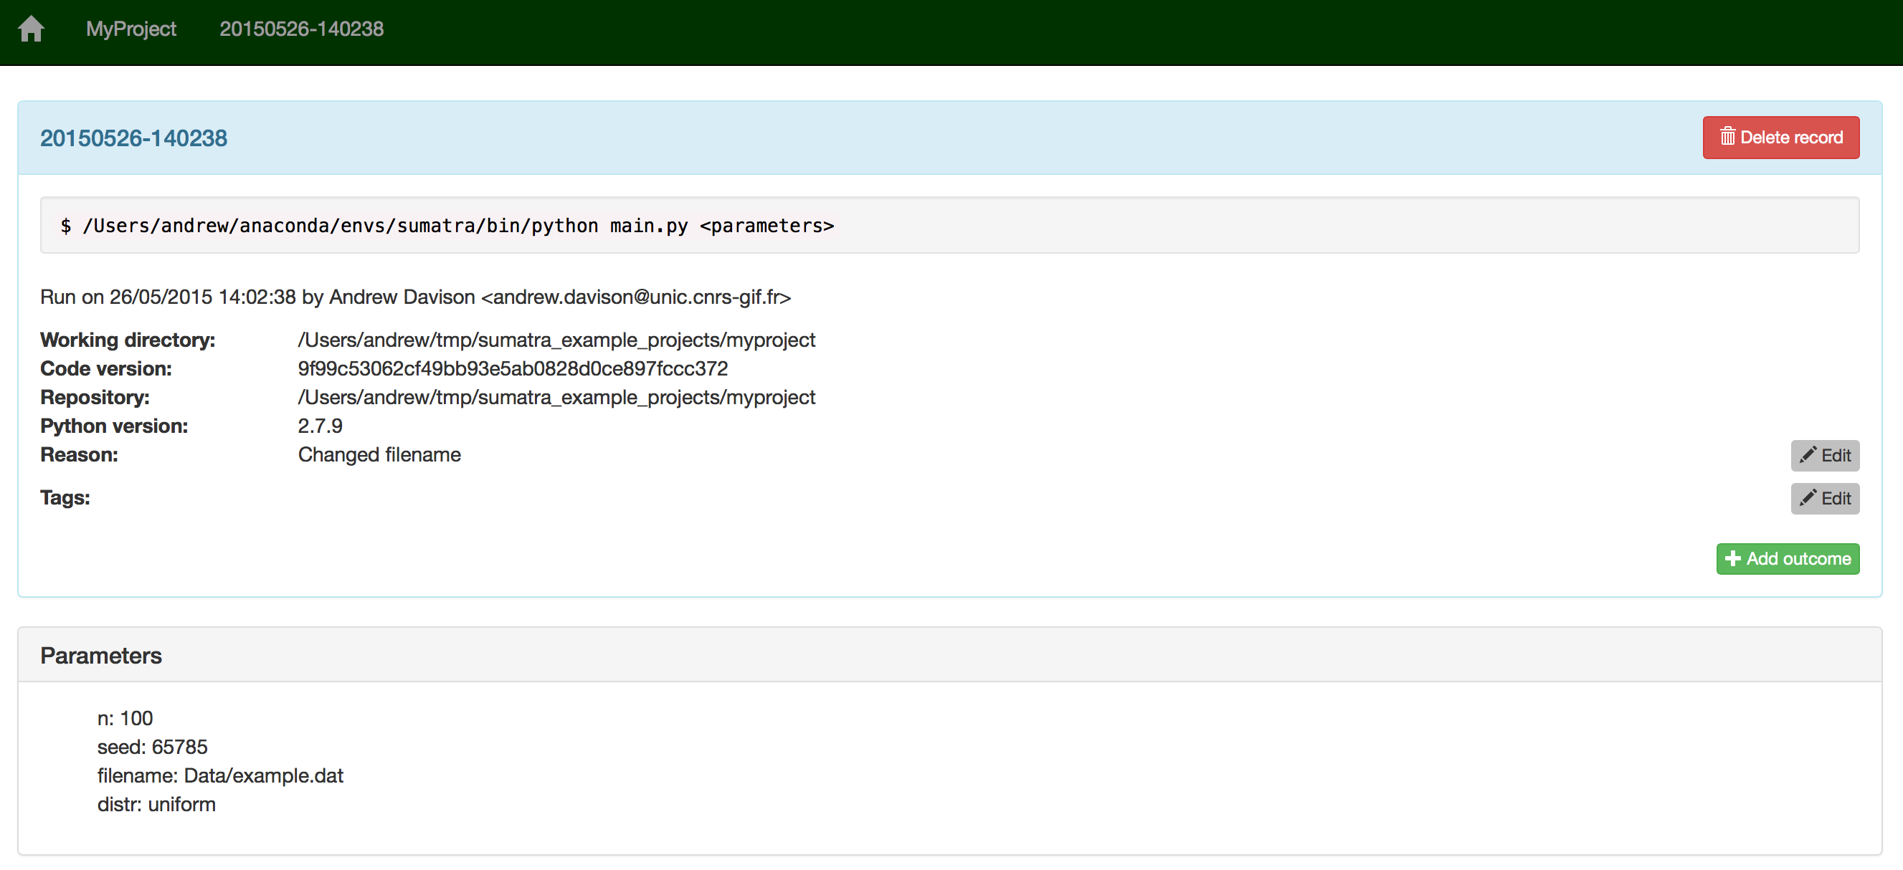Image resolution: width=1903 pixels, height=870 pixels.
Task: Click the Parameters panel heading
Action: pyautogui.click(x=100, y=656)
